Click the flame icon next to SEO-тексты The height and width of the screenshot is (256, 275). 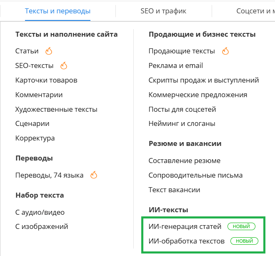click(x=64, y=65)
